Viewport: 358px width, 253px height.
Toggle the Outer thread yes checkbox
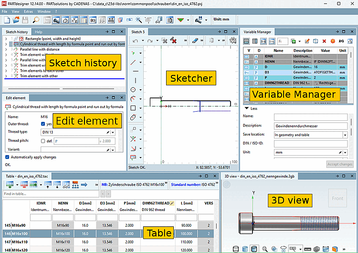[43, 124]
